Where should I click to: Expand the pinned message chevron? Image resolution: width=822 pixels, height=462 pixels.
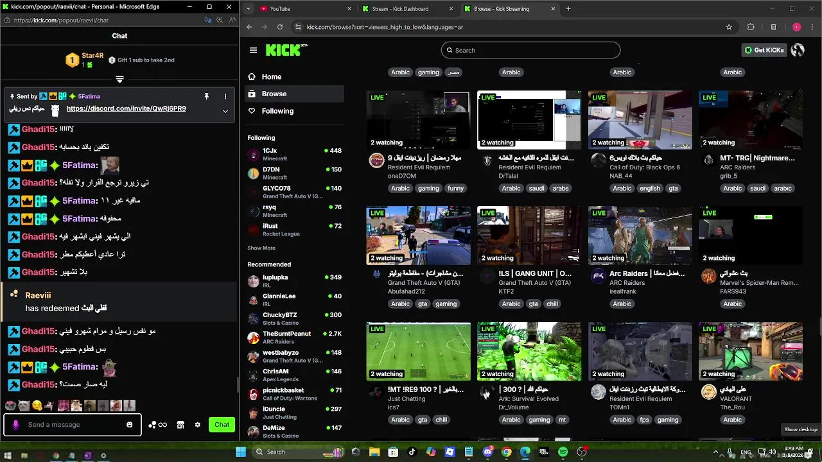(x=225, y=111)
